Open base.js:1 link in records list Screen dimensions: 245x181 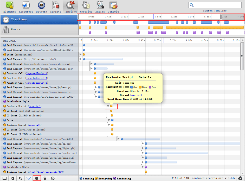pyautogui.click(x=35, y=106)
